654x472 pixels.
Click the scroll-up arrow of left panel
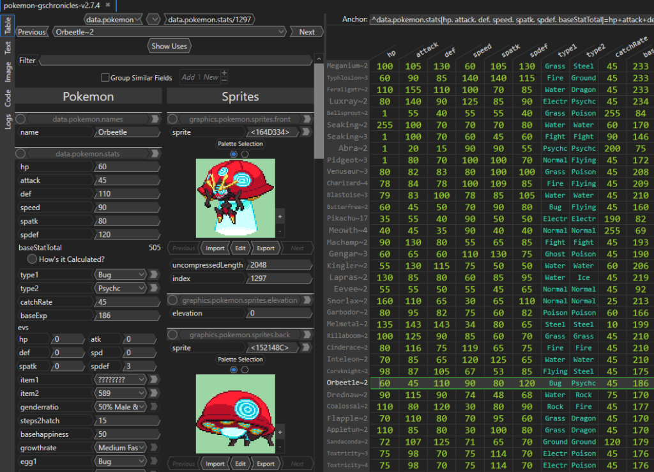[319, 58]
